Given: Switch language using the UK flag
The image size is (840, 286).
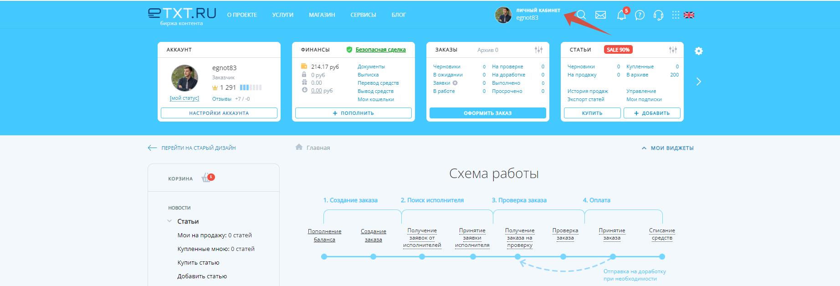Looking at the screenshot, I should coord(689,15).
